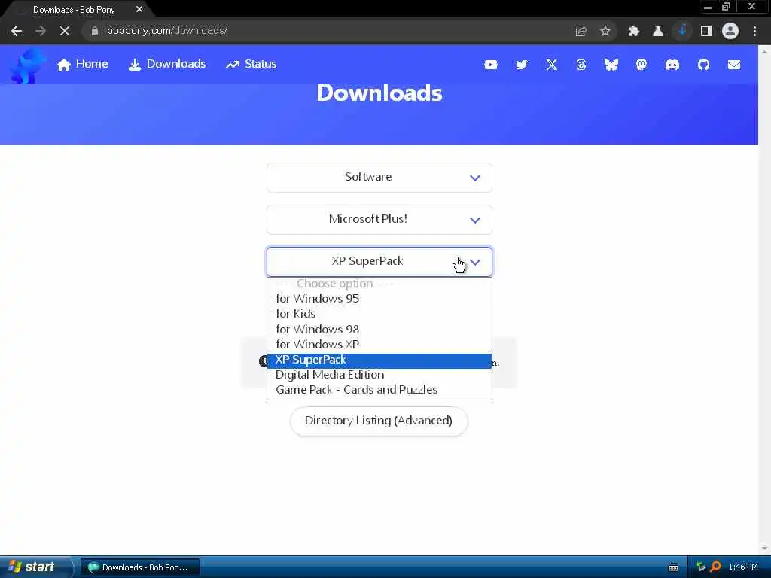Click Directory Listing (Advanced) button
The height and width of the screenshot is (578, 771).
pos(379,421)
